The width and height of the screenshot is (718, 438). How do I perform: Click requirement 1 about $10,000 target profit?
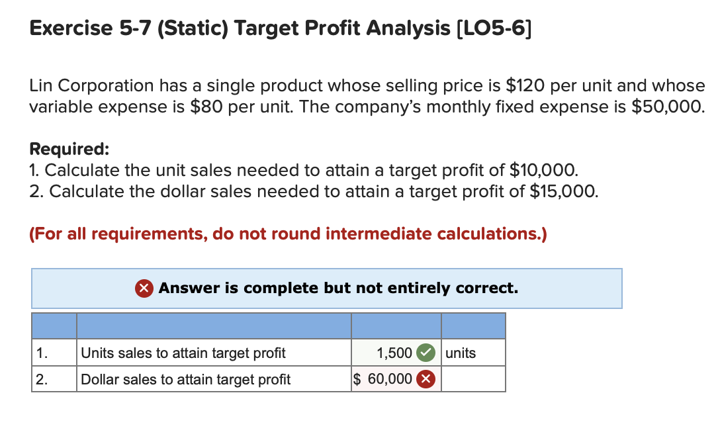pyautogui.click(x=304, y=170)
